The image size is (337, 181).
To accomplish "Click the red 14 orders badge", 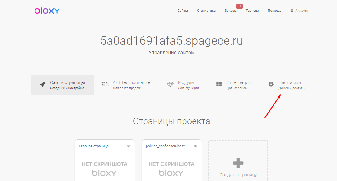I will pyautogui.click(x=239, y=6).
